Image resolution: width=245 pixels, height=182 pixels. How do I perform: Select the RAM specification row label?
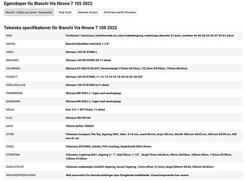(9, 36)
